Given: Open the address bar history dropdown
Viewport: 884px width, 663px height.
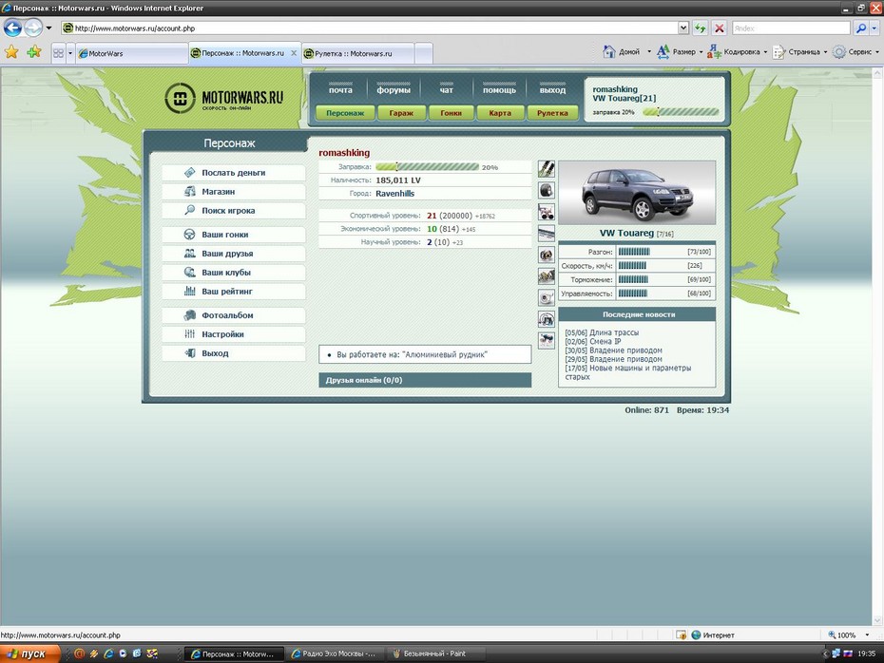Looking at the screenshot, I should [x=683, y=28].
